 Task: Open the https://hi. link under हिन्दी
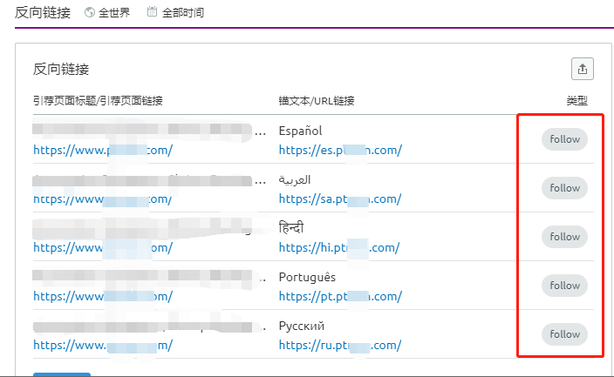click(339, 247)
